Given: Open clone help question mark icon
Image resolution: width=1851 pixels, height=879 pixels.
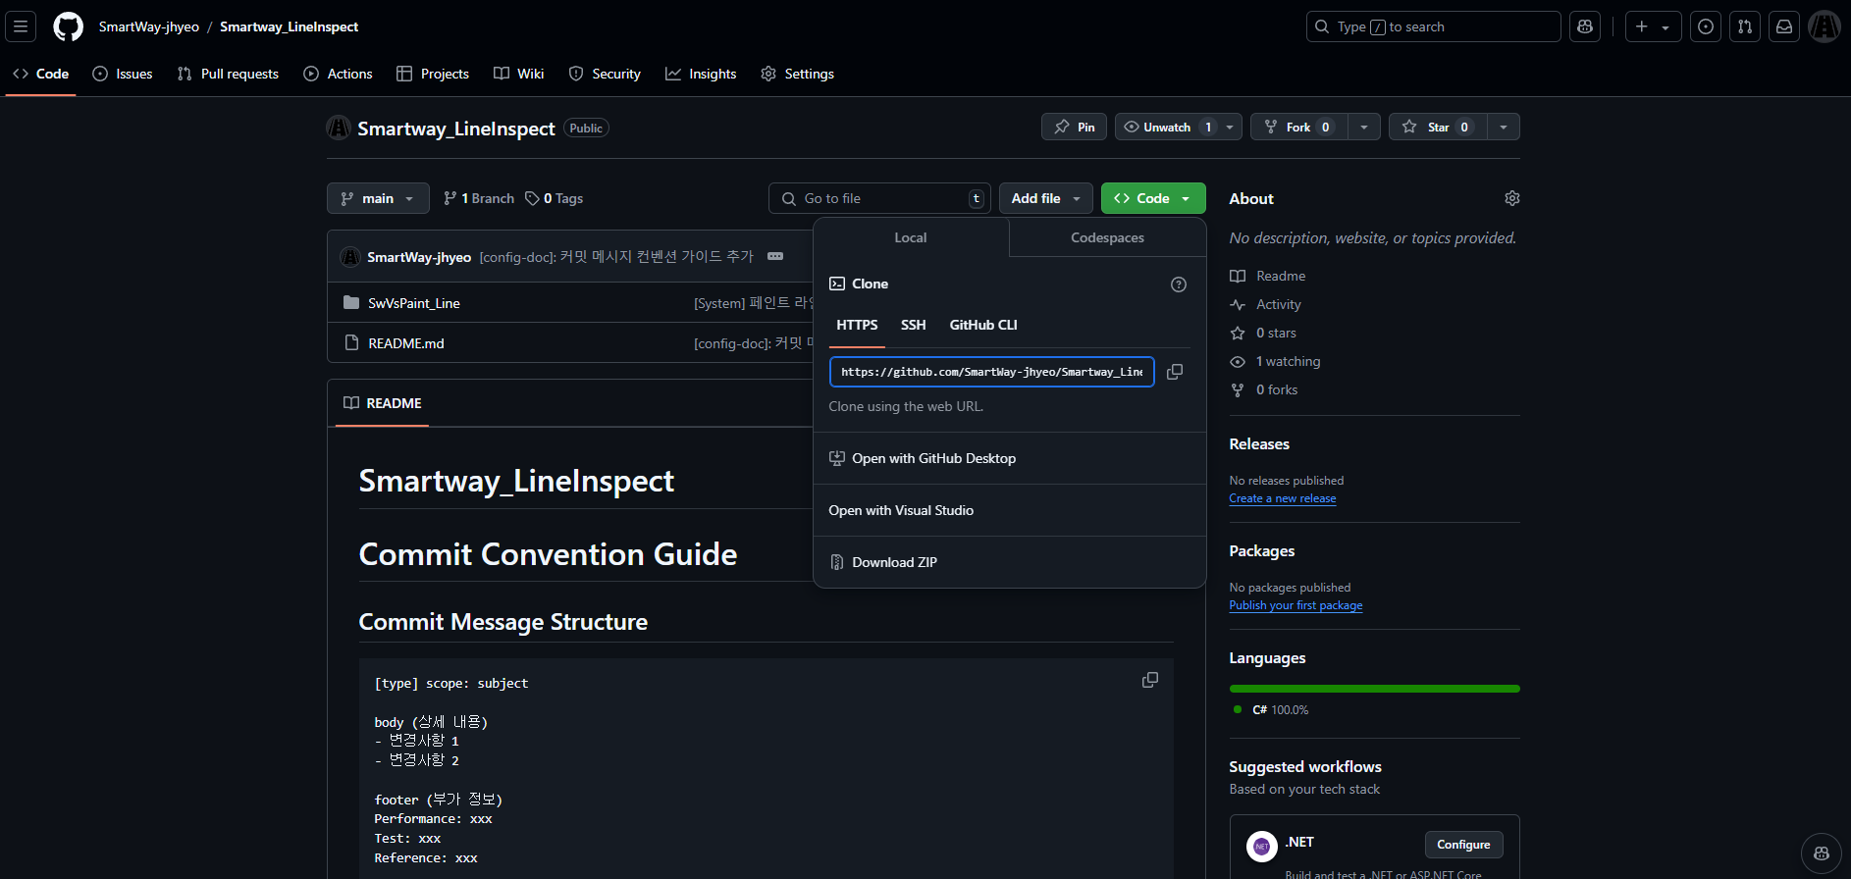Looking at the screenshot, I should [1179, 284].
